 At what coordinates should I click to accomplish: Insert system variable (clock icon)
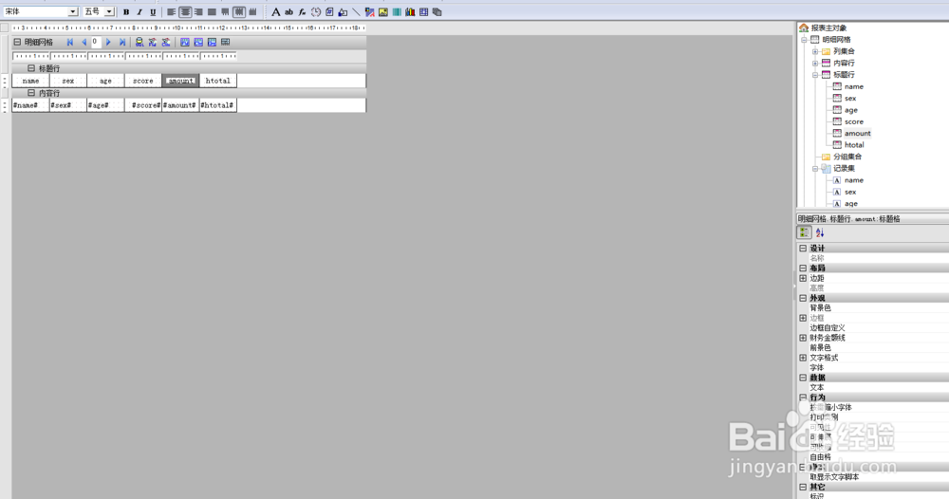[x=316, y=12]
